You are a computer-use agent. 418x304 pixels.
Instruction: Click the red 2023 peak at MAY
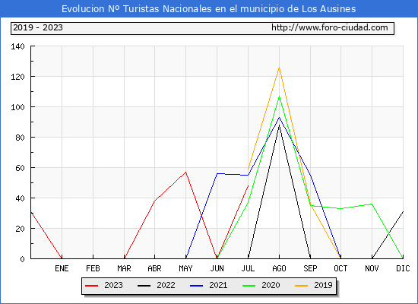(185, 173)
